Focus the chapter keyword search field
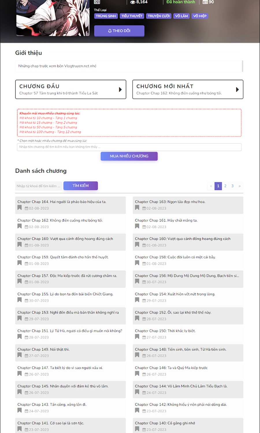This screenshot has height=433, width=260. point(38,186)
